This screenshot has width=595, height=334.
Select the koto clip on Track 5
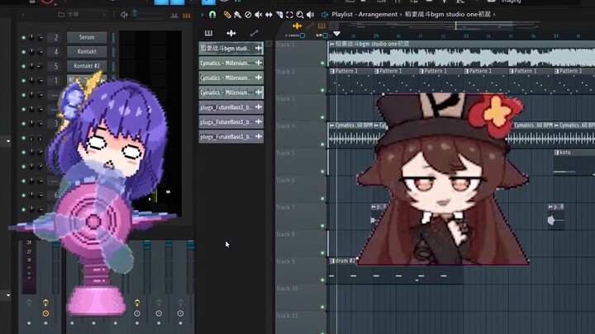coord(574,162)
